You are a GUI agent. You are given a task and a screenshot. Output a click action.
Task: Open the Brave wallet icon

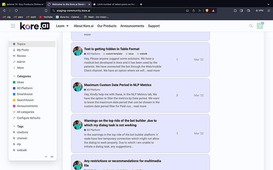click(248, 11)
